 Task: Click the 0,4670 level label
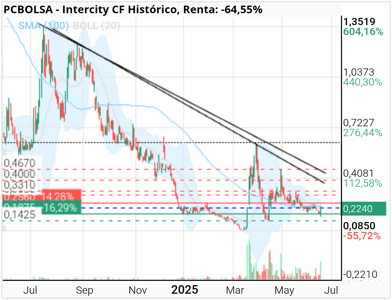coord(20,163)
